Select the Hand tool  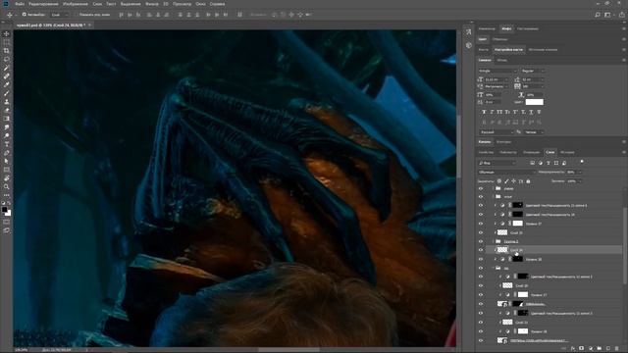pos(7,178)
